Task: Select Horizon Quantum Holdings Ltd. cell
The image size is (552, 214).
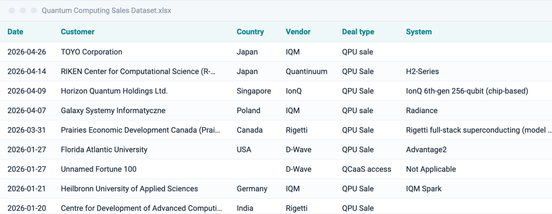Action: (114, 91)
